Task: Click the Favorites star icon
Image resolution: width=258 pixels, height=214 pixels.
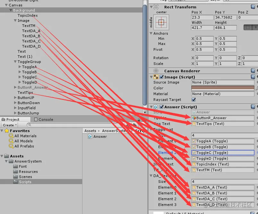Action: coord(7,131)
